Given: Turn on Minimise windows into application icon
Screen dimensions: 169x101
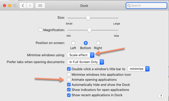Looking at the screenshot, I should point(69,74).
